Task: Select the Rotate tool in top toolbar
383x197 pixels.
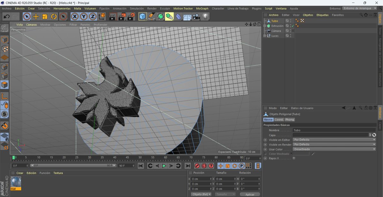Action: pyautogui.click(x=54, y=16)
